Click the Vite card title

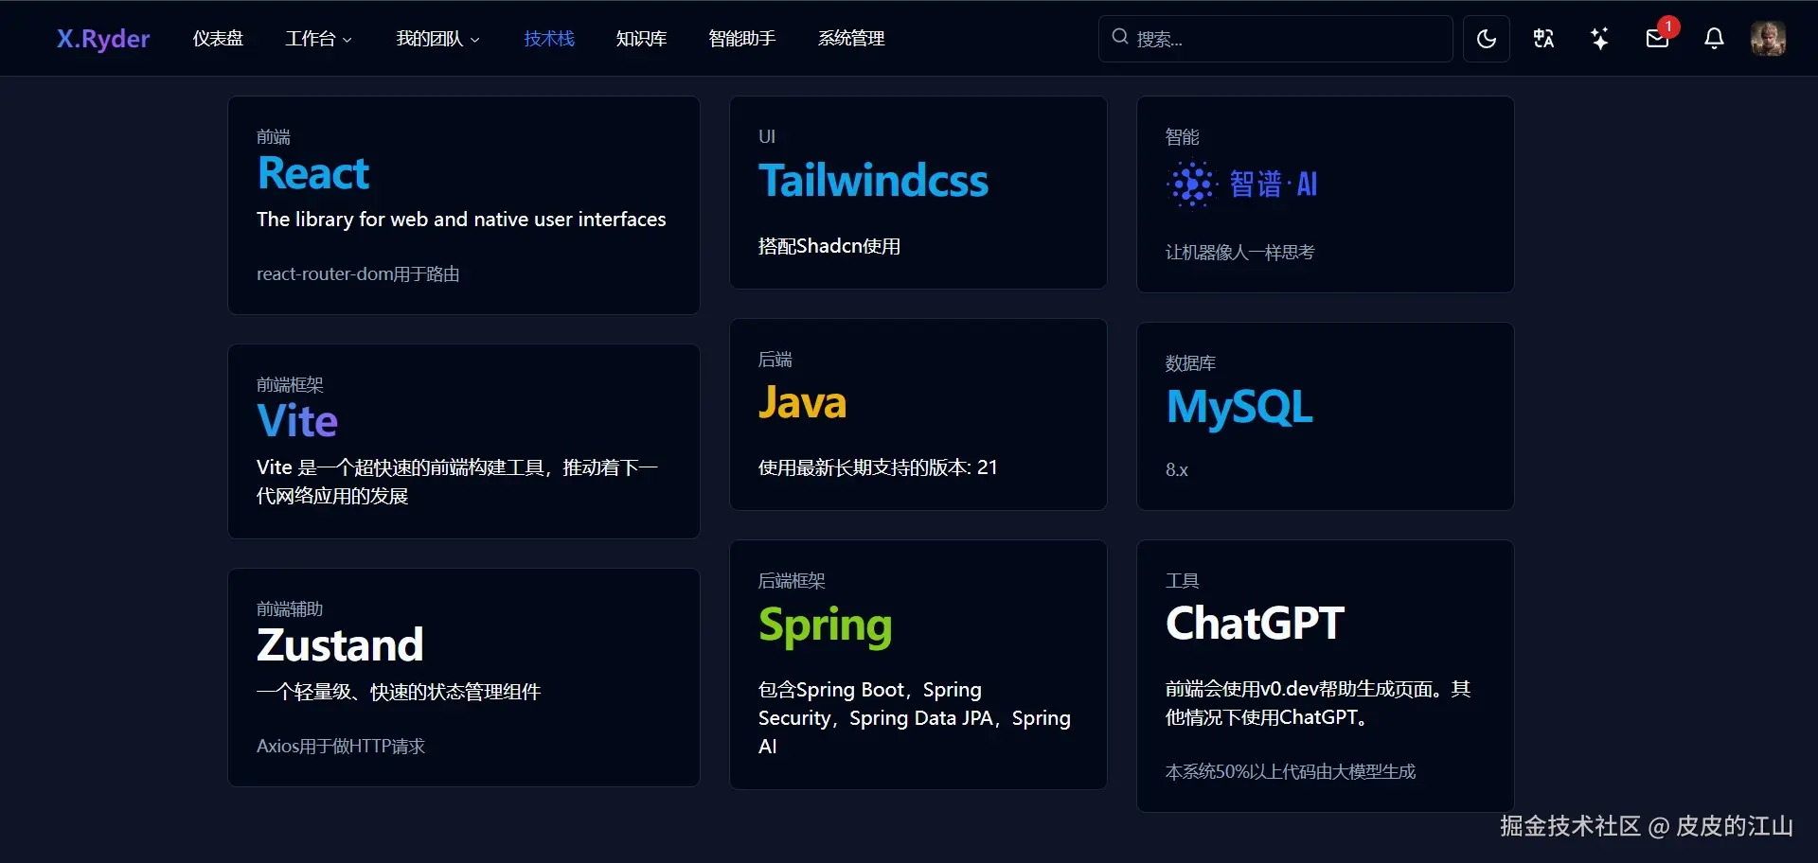297,421
